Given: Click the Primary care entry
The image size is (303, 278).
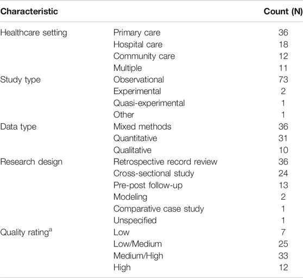Looking at the screenshot, I should point(137,33).
